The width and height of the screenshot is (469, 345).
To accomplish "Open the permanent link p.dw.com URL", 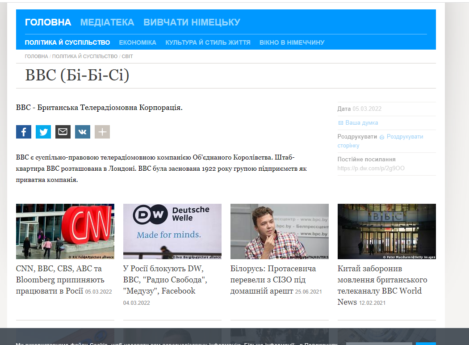I will (x=371, y=168).
